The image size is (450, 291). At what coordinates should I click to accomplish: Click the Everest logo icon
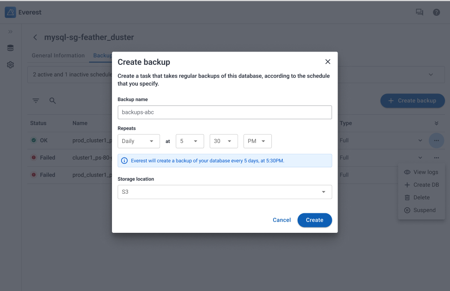10,12
